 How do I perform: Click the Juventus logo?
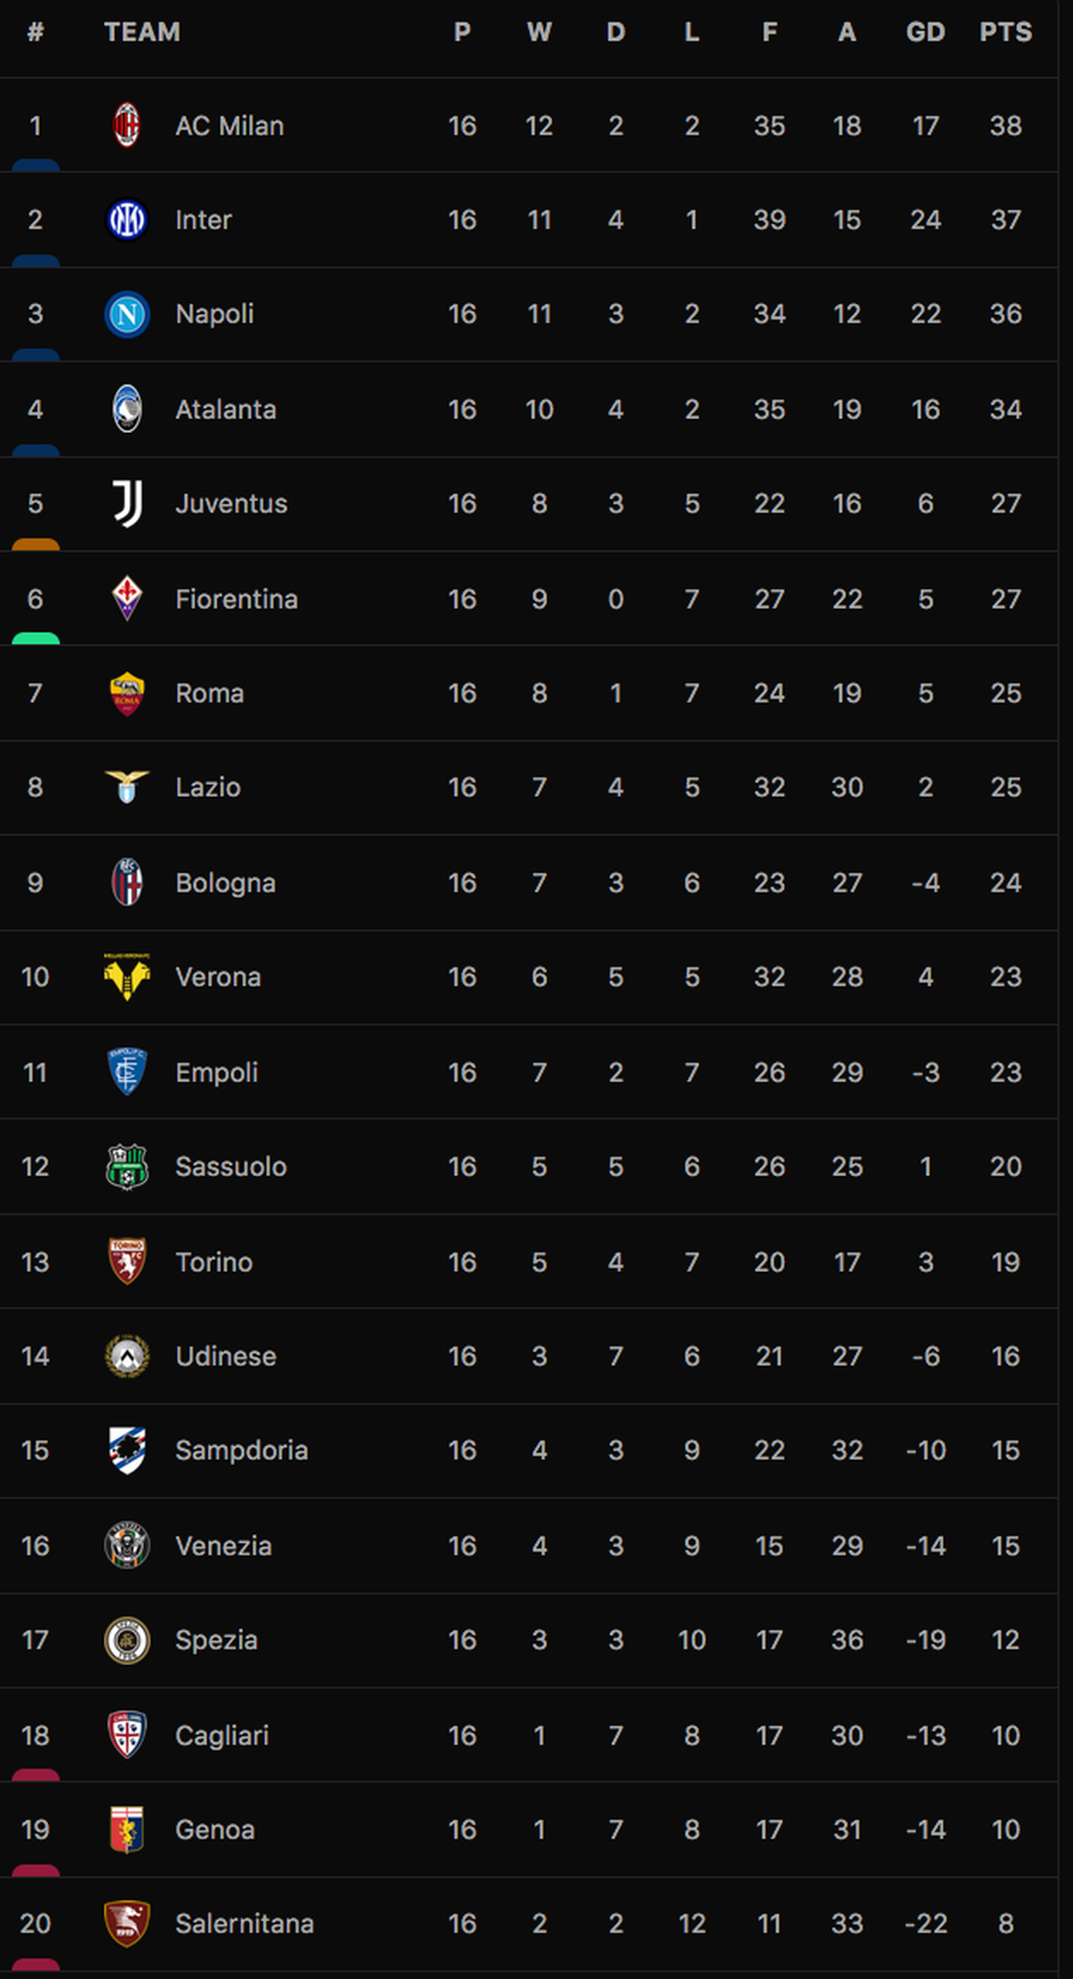coord(127,504)
